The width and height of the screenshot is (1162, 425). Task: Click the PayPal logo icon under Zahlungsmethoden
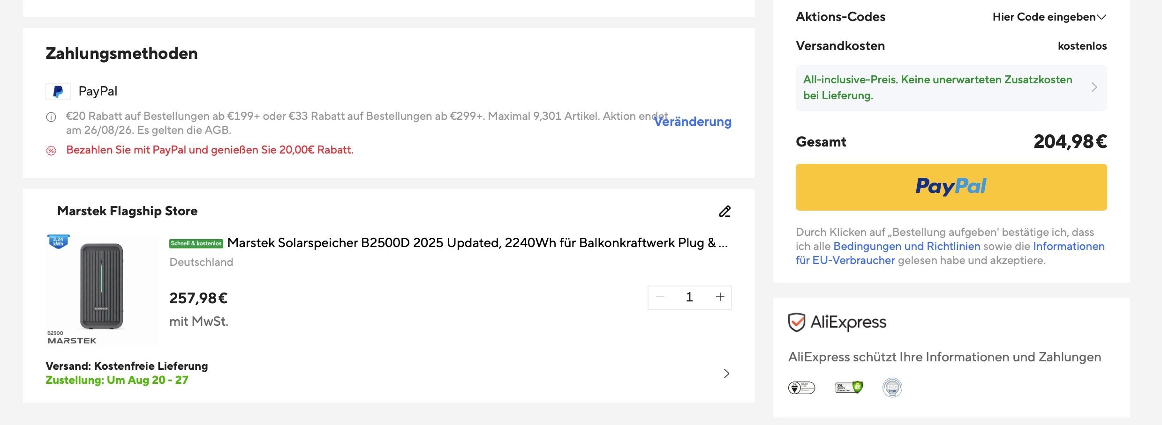click(x=58, y=91)
